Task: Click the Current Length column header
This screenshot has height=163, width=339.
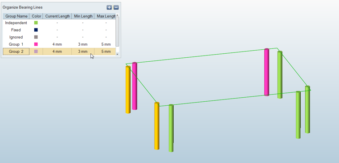Action: pos(57,16)
